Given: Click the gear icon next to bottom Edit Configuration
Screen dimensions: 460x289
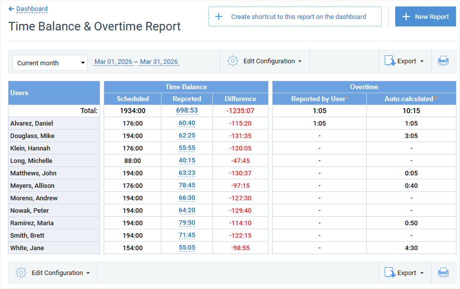Looking at the screenshot, I should [20, 273].
